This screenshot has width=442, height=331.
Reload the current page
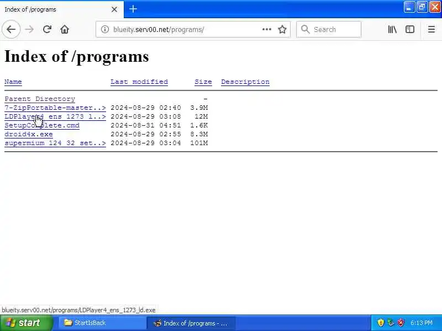[x=47, y=29]
